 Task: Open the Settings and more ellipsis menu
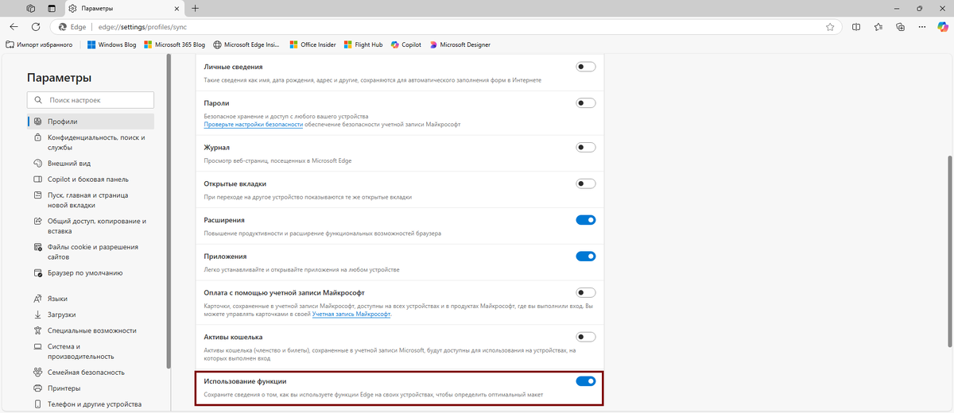(922, 26)
